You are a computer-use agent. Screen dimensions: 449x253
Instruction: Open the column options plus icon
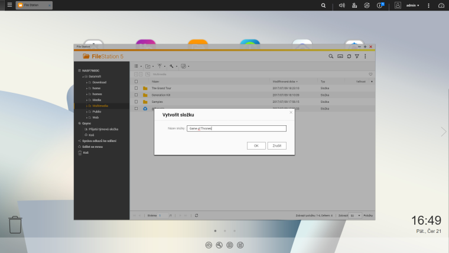372,82
